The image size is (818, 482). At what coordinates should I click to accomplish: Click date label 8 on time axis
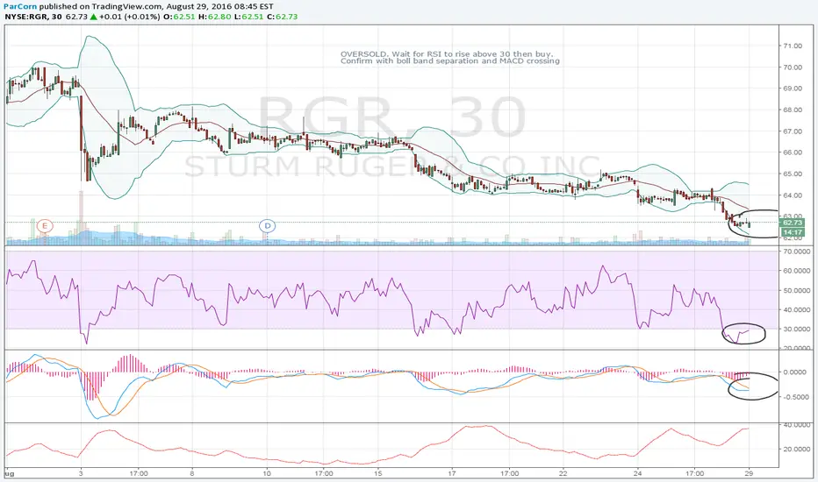pyautogui.click(x=192, y=473)
